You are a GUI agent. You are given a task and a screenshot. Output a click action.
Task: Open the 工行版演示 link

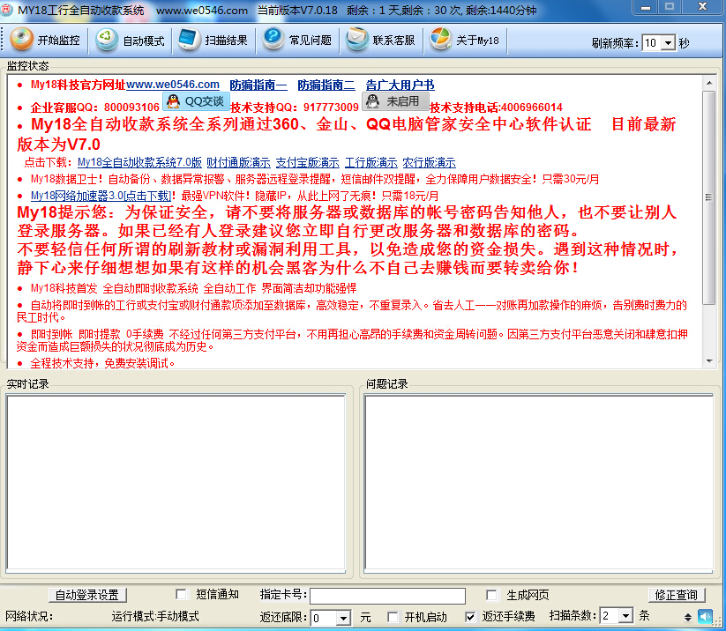(370, 162)
